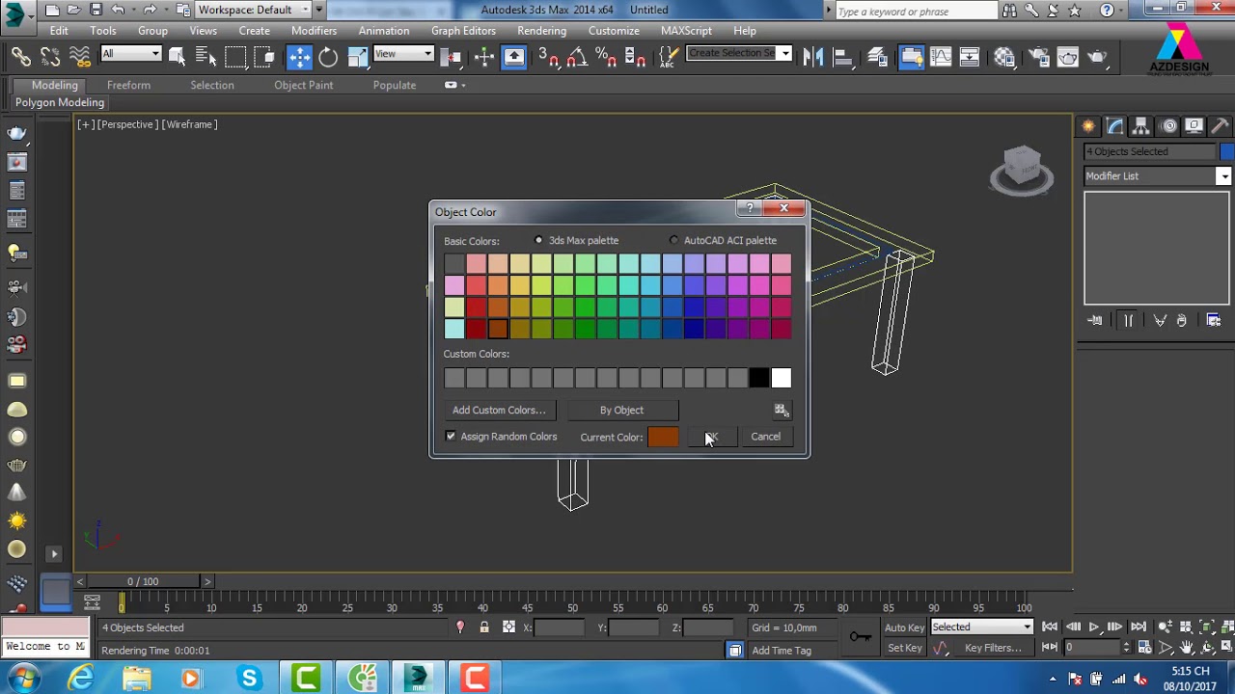Click the Key Filters button
Screen dimensions: 1235x694
pyautogui.click(x=993, y=648)
